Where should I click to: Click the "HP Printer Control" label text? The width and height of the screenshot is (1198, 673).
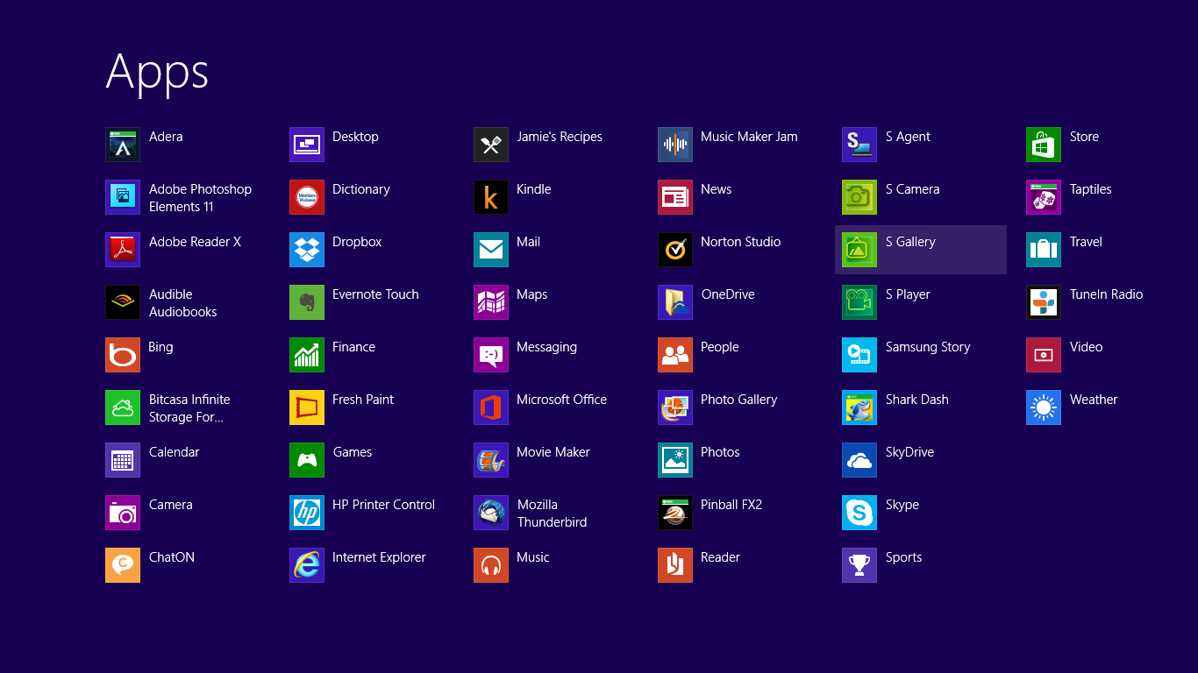pyautogui.click(x=383, y=505)
